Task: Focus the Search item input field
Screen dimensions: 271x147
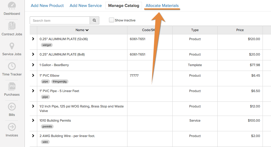Action: pyautogui.click(x=60, y=20)
